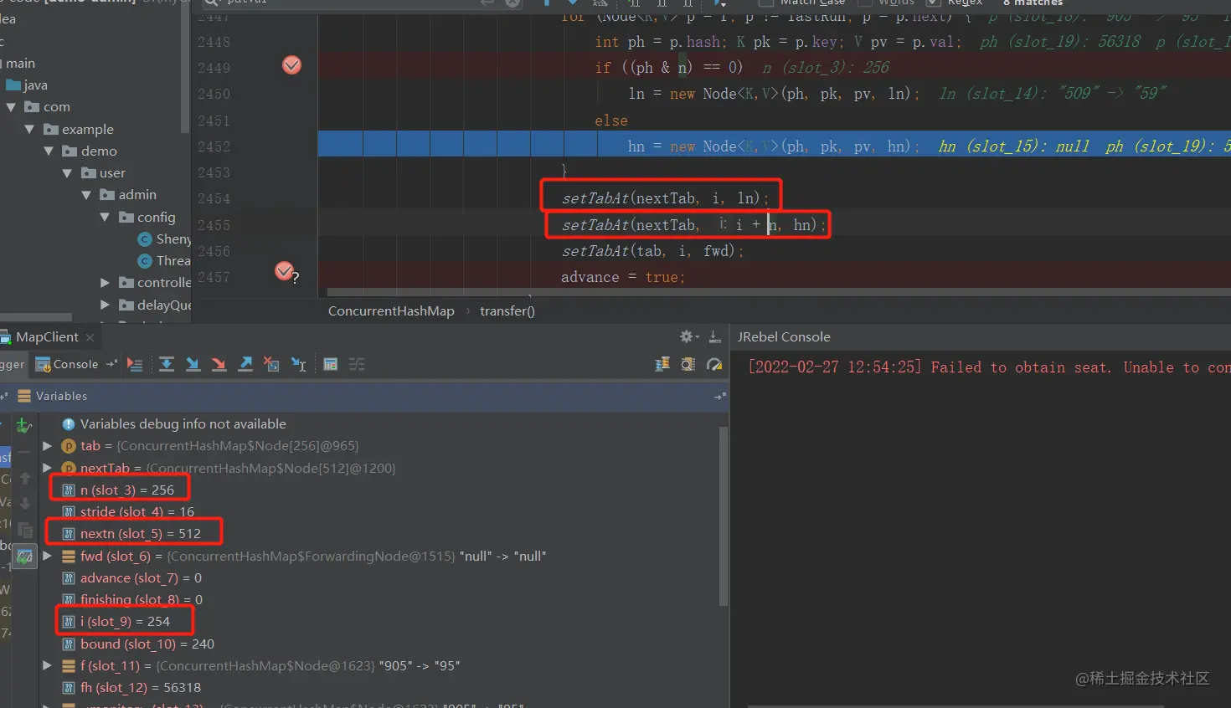1231x708 pixels.
Task: Collapse the user package folder
Action: (x=67, y=173)
